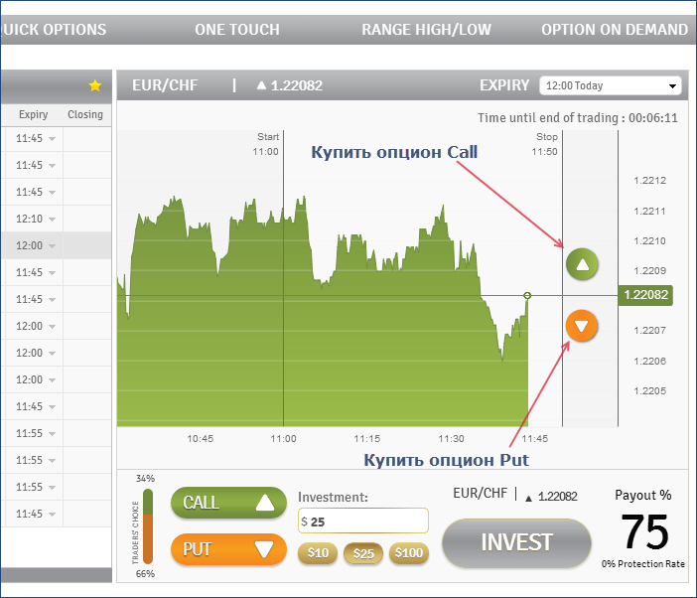Click the price marker dot on chart
The width and height of the screenshot is (697, 598).
point(527,295)
